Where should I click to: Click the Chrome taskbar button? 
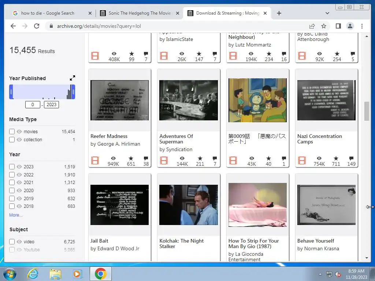click(x=100, y=274)
